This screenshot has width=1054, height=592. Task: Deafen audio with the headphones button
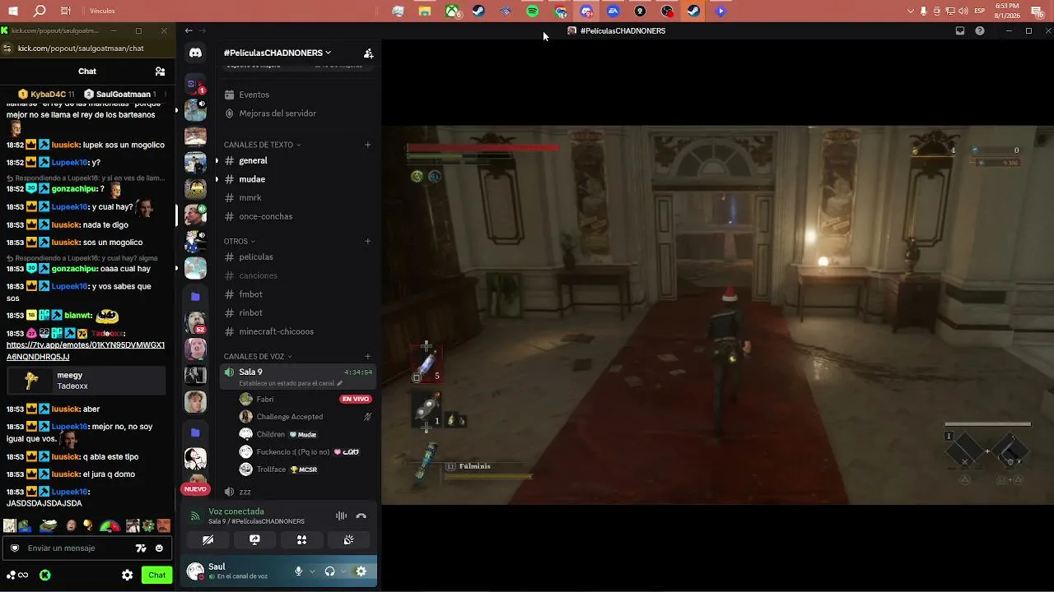coord(329,571)
